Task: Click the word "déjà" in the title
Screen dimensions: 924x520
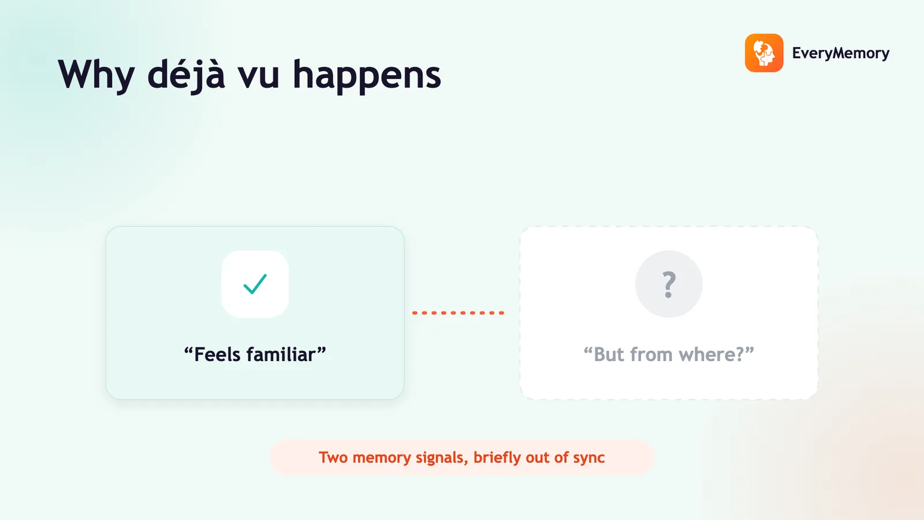Action: tap(186, 75)
